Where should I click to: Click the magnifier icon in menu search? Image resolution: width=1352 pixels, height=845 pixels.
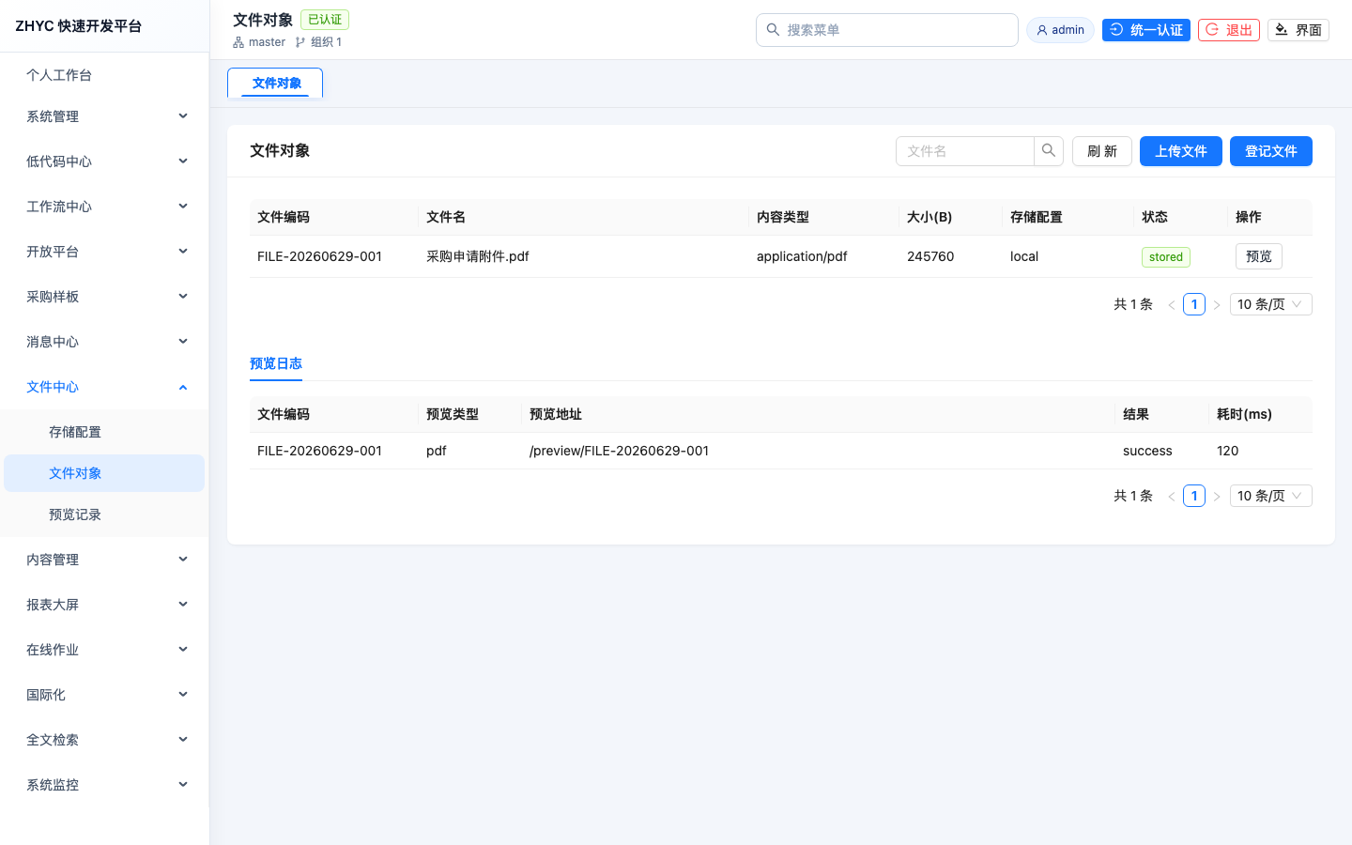tap(773, 30)
